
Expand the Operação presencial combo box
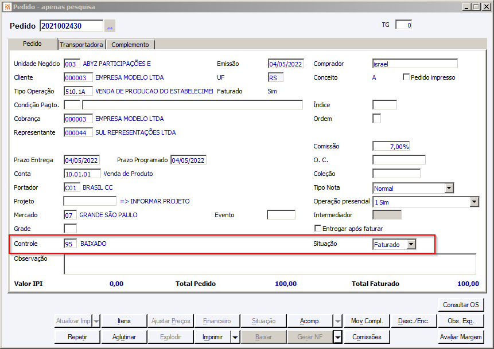pos(474,202)
